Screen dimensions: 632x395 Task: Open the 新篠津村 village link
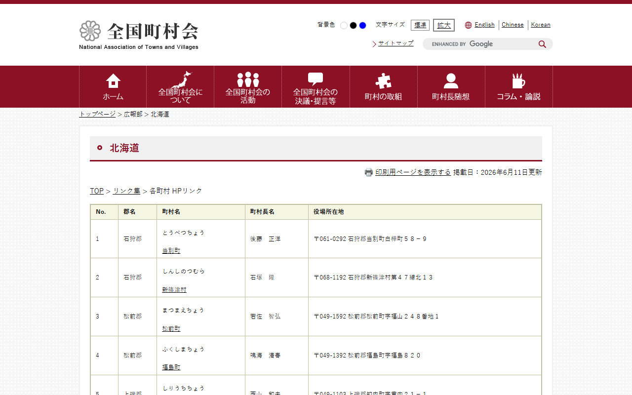click(x=174, y=290)
